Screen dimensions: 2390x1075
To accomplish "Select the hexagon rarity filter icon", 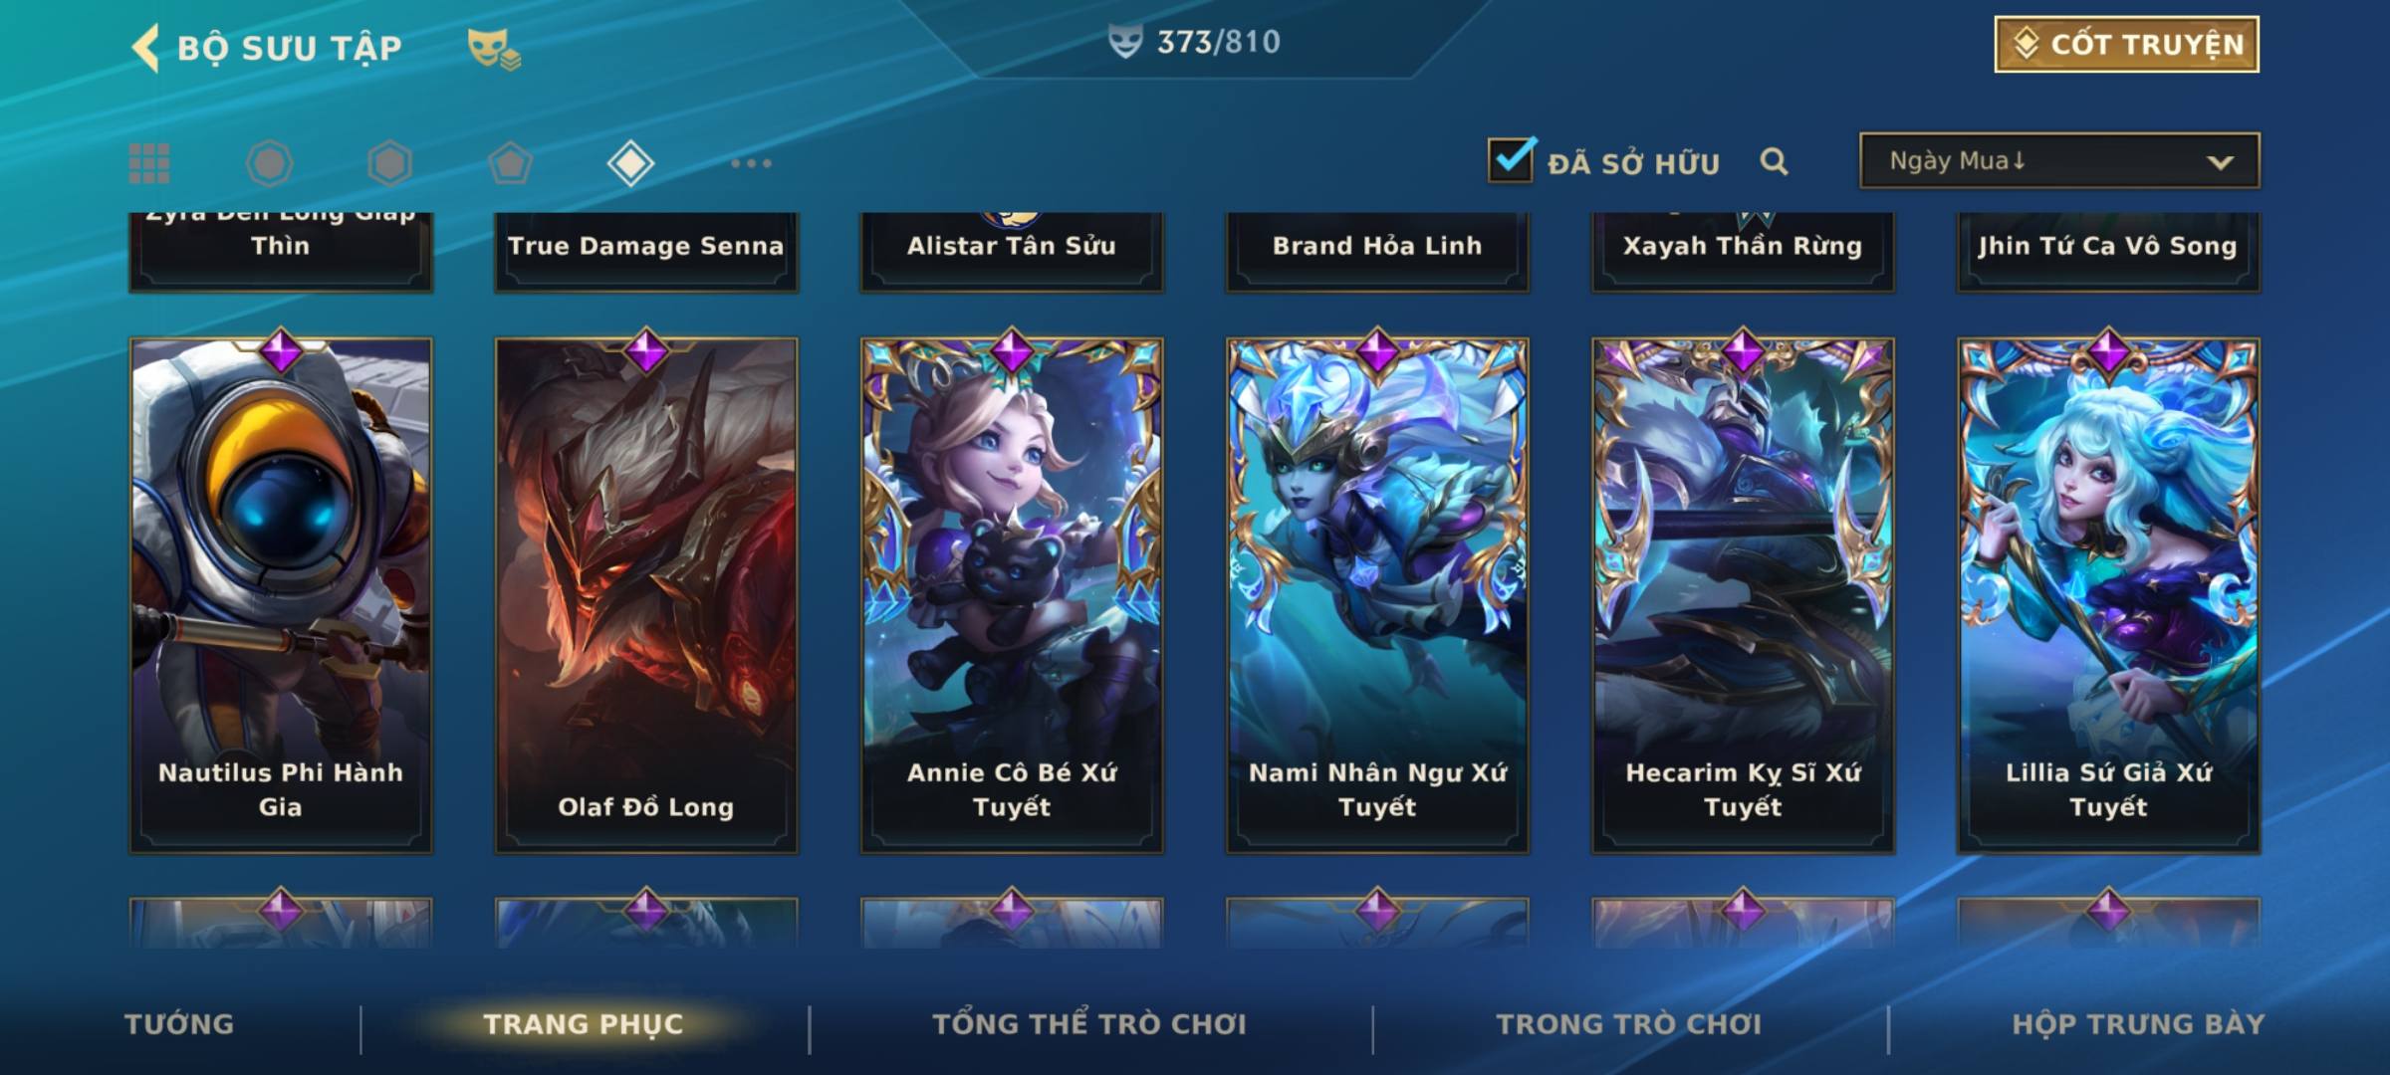I will coord(389,163).
